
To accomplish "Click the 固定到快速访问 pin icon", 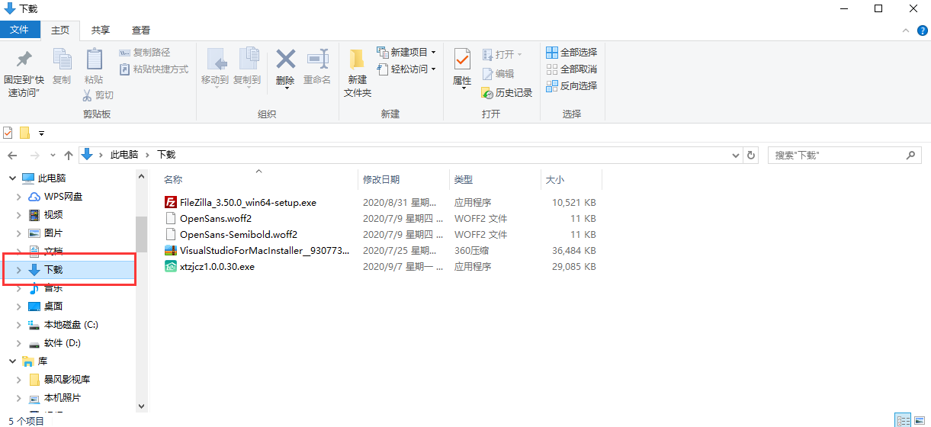I will pos(24,59).
